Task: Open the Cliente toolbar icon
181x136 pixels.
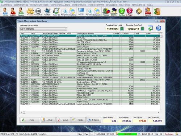Action: tap(5, 12)
